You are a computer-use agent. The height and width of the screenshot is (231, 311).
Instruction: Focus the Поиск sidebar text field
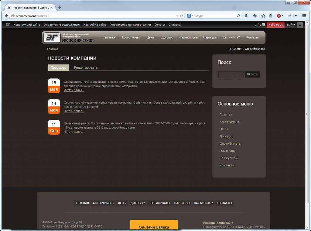coord(231,74)
